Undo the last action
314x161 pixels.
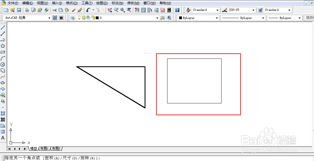click(88, 10)
